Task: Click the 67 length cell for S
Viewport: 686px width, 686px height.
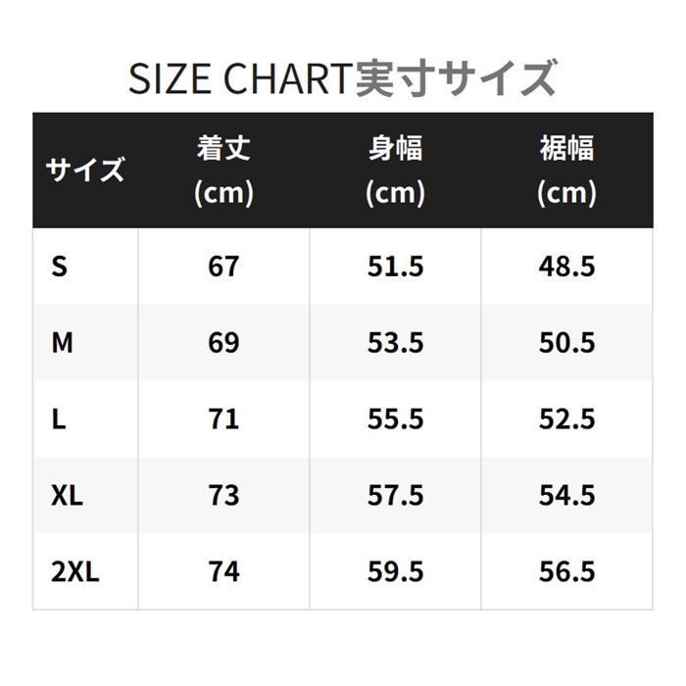Action: coord(223,267)
